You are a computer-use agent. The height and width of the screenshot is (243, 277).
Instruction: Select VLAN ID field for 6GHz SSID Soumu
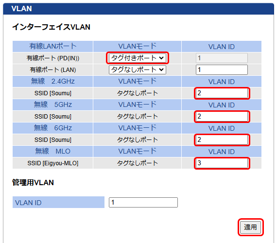point(222,139)
